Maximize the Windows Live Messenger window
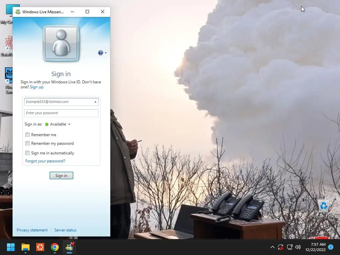The height and width of the screenshot is (255, 340). click(87, 12)
